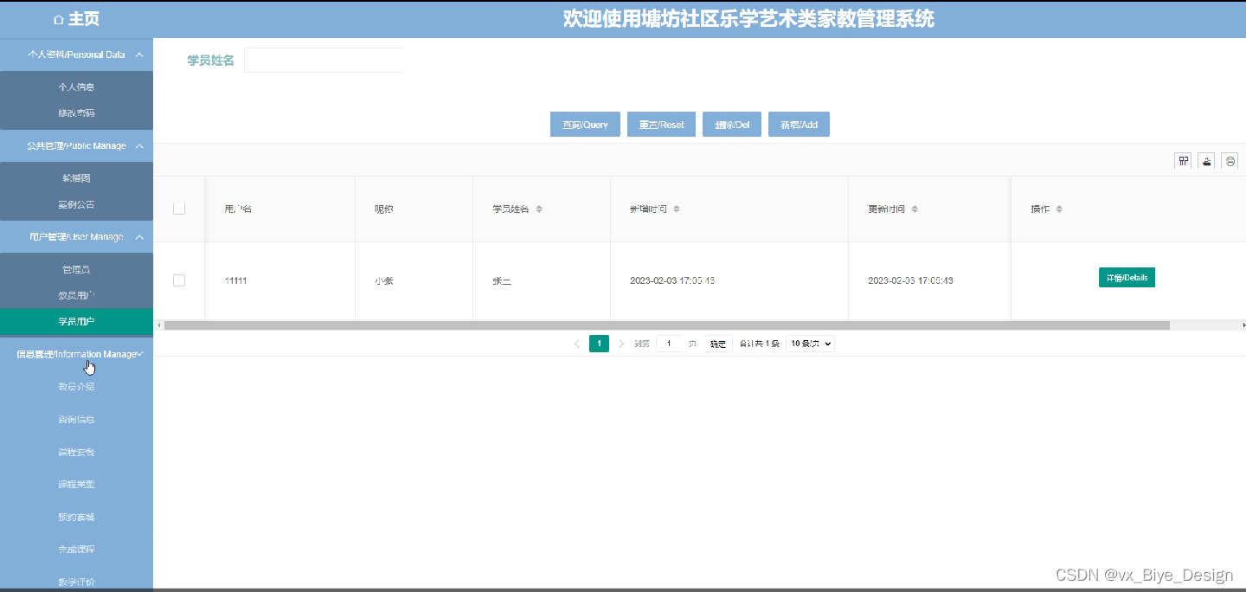Open 咨询信息 in the sidebar
Image resolution: width=1246 pixels, height=592 pixels.
point(76,420)
